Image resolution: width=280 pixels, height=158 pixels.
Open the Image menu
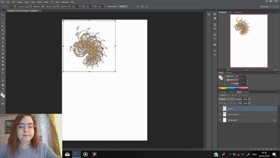(x=20, y=2)
